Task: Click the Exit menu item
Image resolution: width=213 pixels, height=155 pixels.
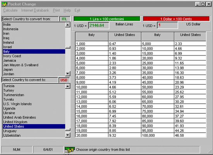Action: tap(77, 10)
